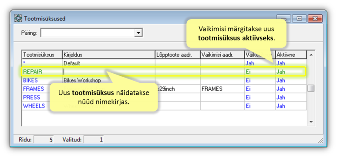
Task: Select the REPAIR production unit cell
Action: point(42,72)
